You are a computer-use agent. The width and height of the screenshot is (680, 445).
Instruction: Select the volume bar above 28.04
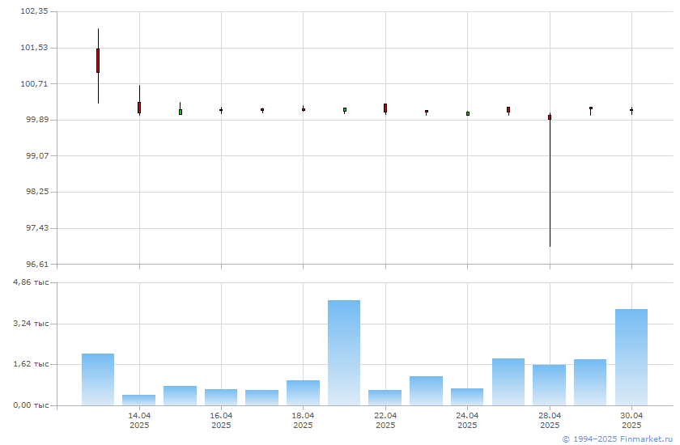[550, 385]
